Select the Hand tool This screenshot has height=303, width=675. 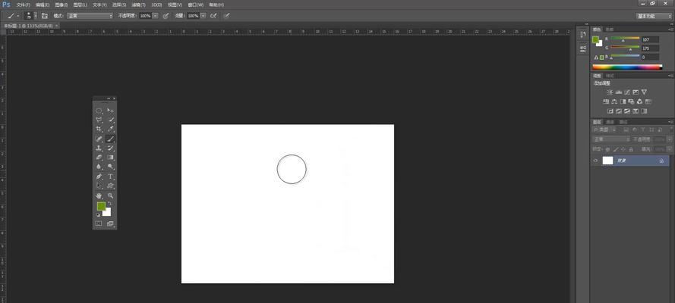[x=99, y=195]
